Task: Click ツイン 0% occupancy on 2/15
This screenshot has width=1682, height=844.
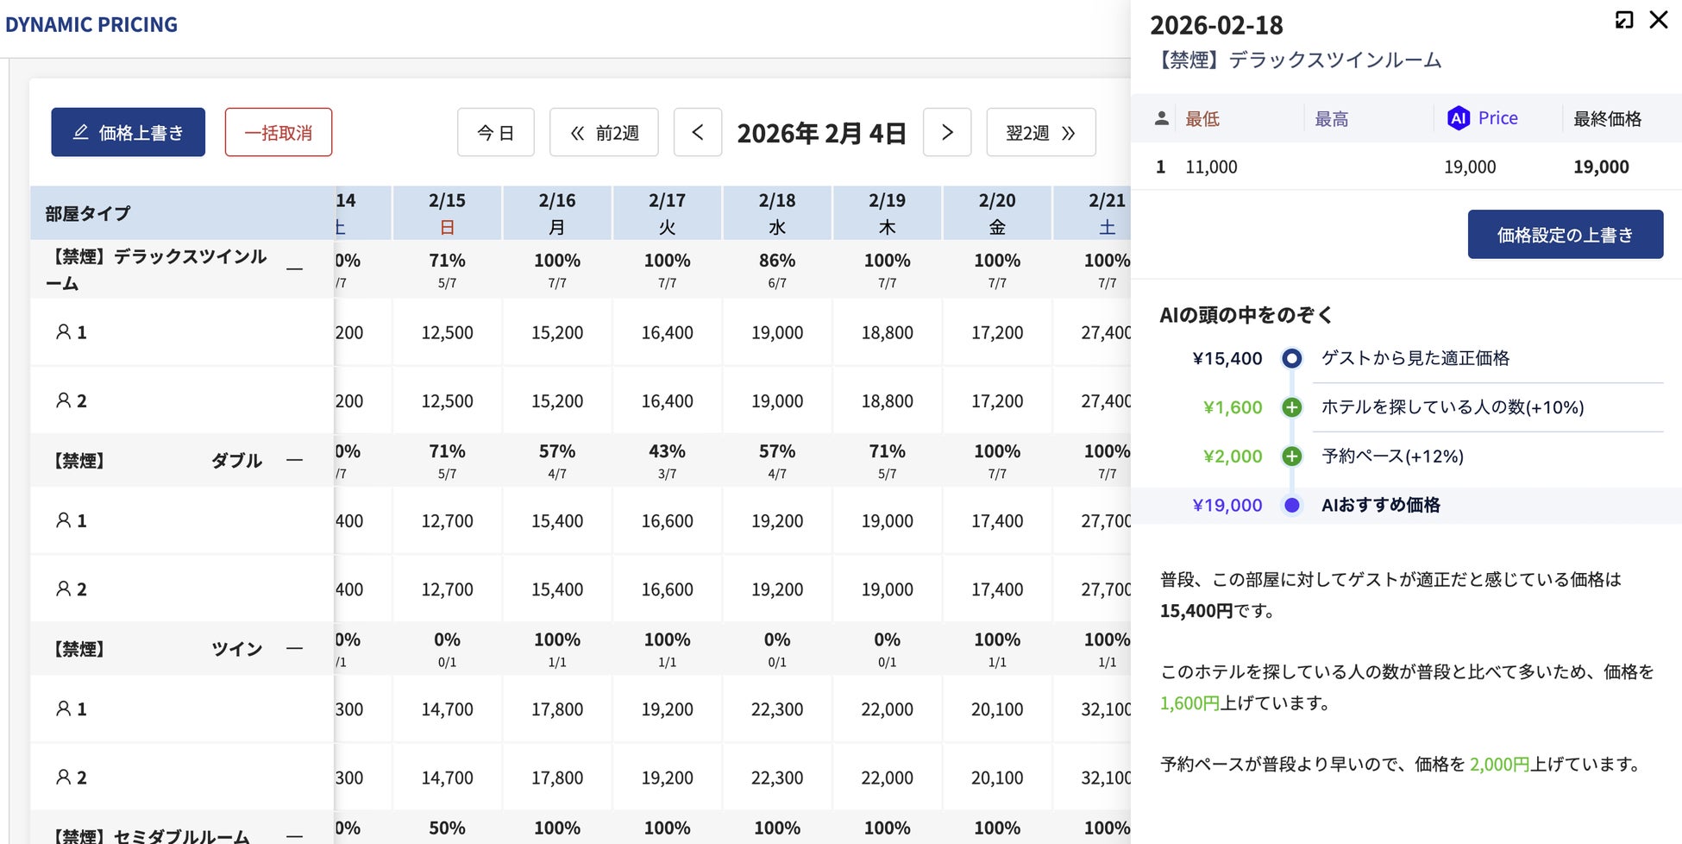Action: (447, 639)
